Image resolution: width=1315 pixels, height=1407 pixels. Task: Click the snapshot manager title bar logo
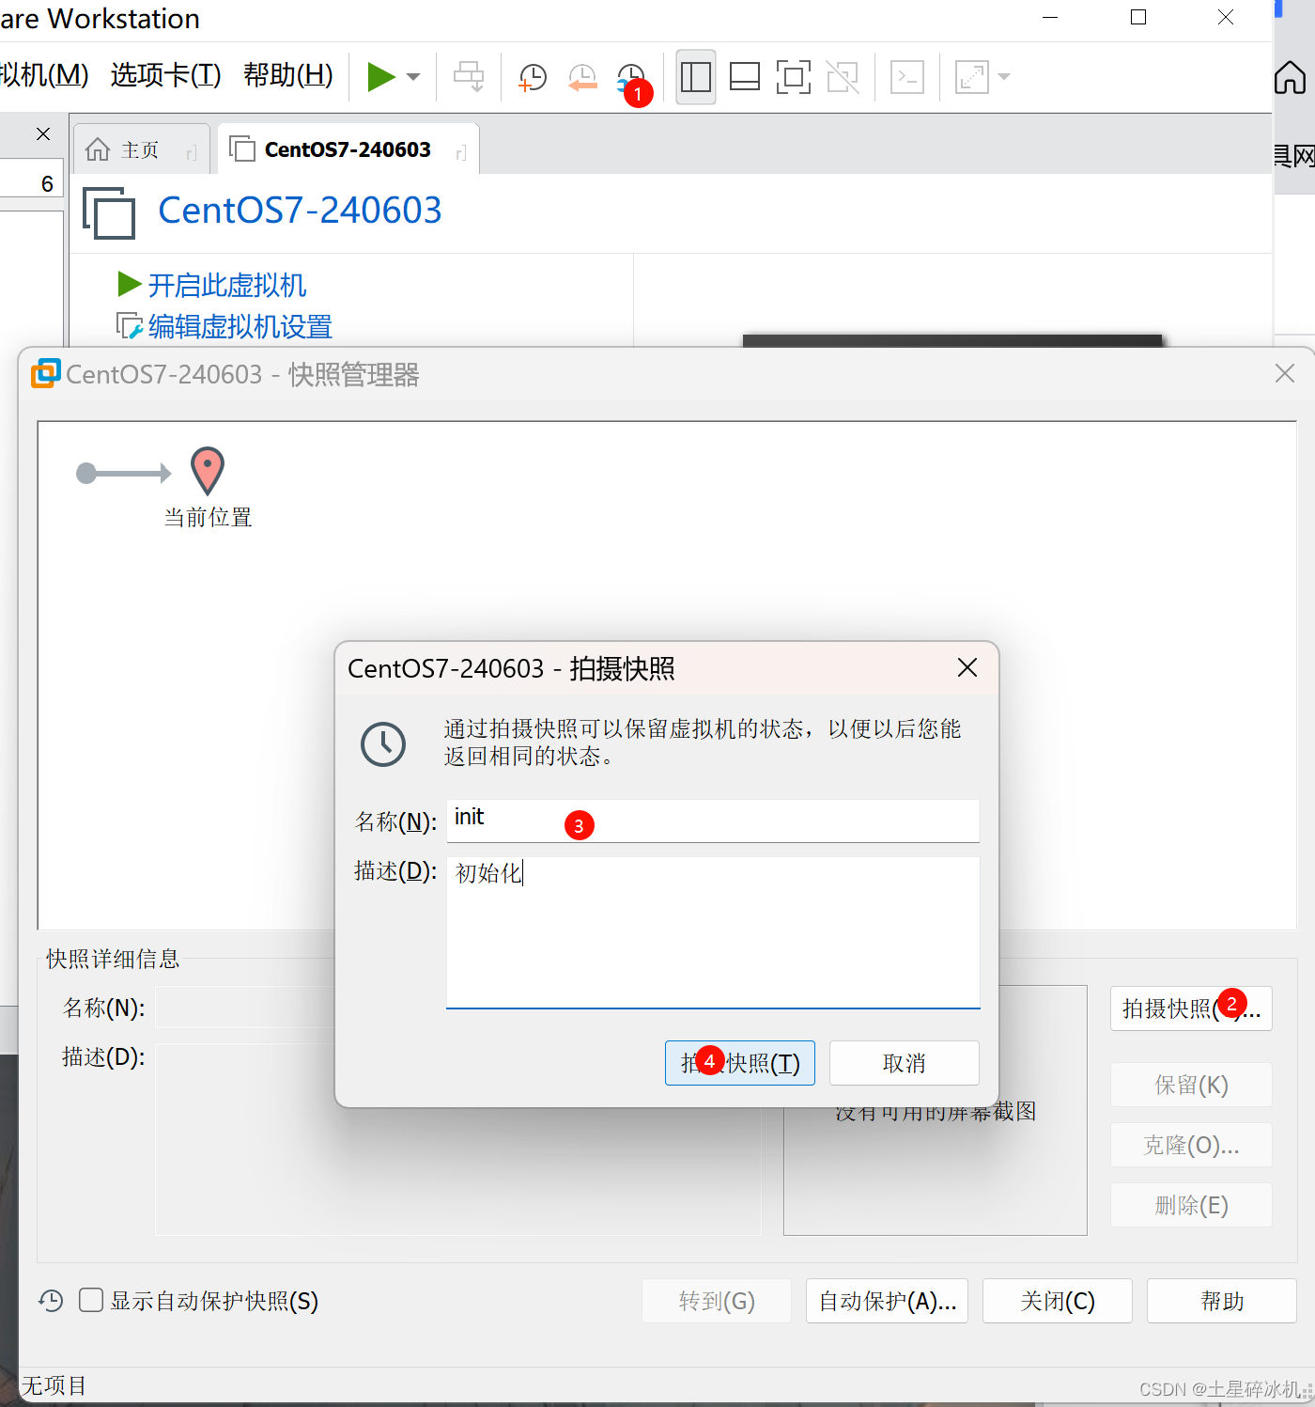46,373
